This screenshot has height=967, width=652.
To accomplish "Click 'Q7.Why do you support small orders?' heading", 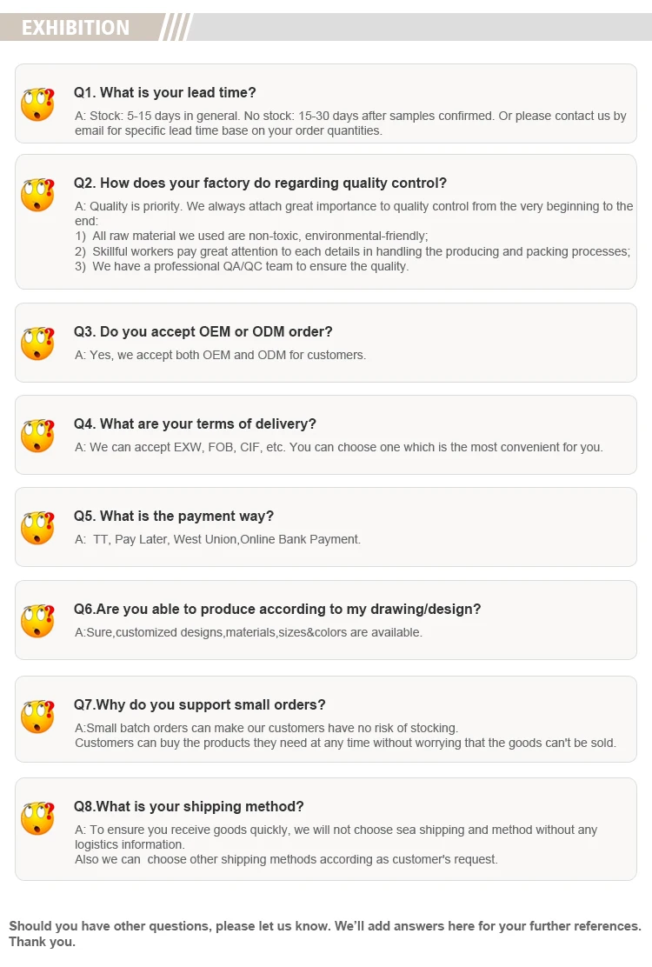I will (200, 705).
